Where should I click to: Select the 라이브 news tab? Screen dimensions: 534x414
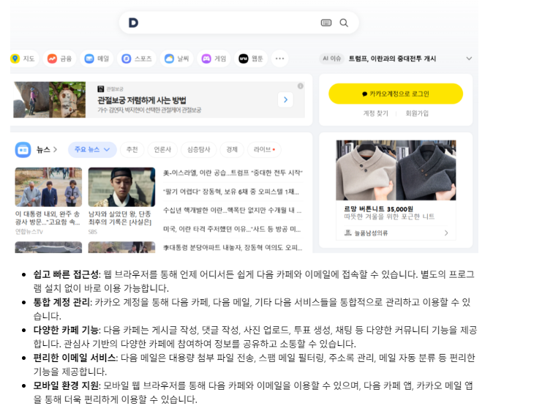[264, 149]
